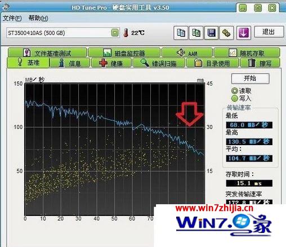Switch to the AAM tab
The height and width of the screenshot is (247, 286).
point(187,53)
